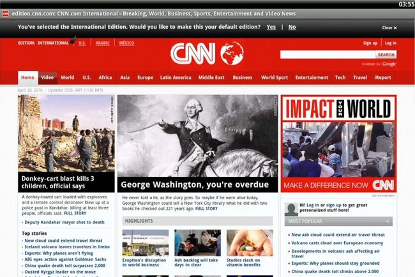
Task: Switch to the Arabic edition
Action: (102, 43)
